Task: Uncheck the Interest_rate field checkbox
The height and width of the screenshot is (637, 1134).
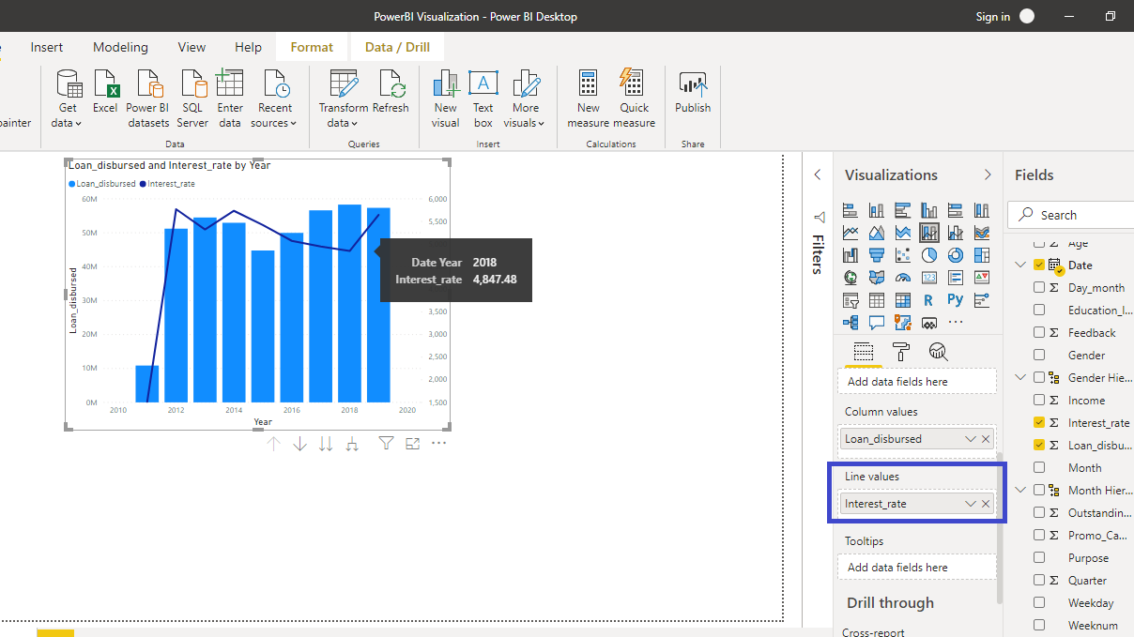Action: pyautogui.click(x=1039, y=423)
